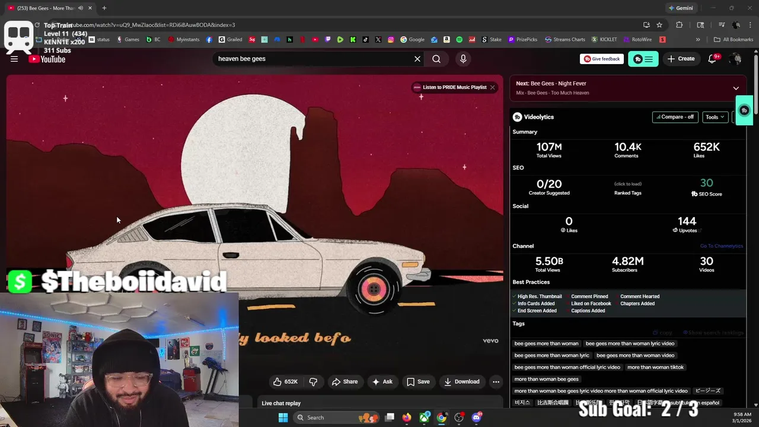
Task: Show more bookmarks overflow chevron
Action: click(698, 40)
